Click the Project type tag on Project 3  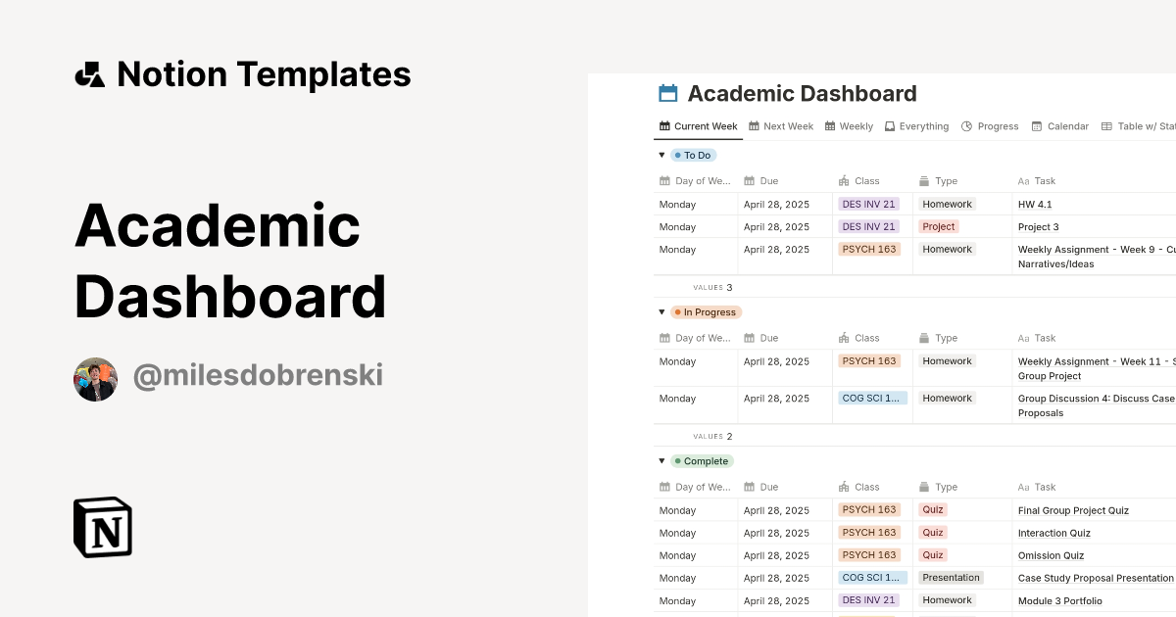tap(938, 226)
